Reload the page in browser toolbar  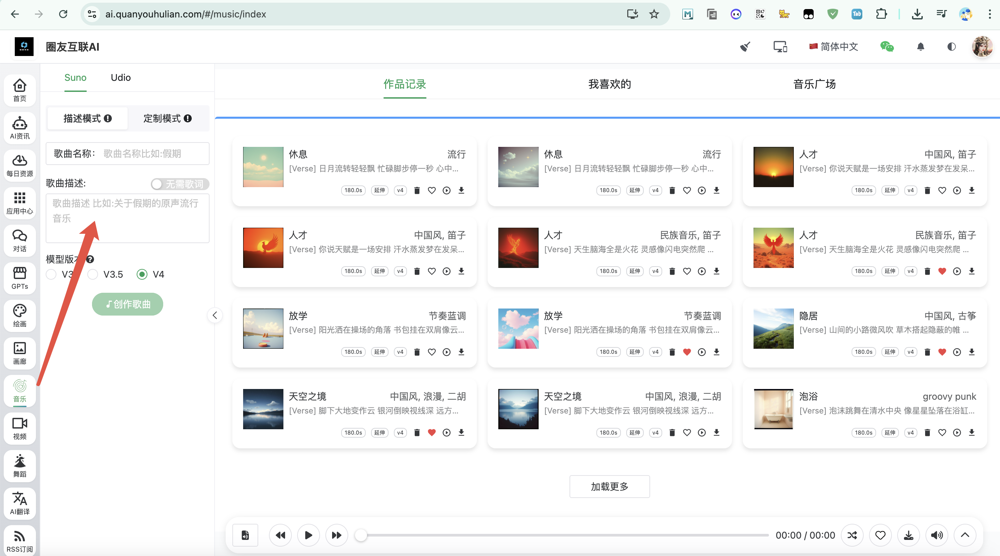click(x=63, y=14)
